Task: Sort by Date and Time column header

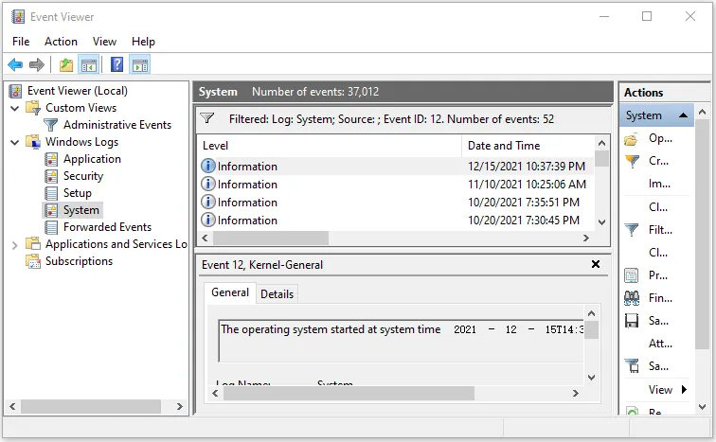Action: click(528, 146)
